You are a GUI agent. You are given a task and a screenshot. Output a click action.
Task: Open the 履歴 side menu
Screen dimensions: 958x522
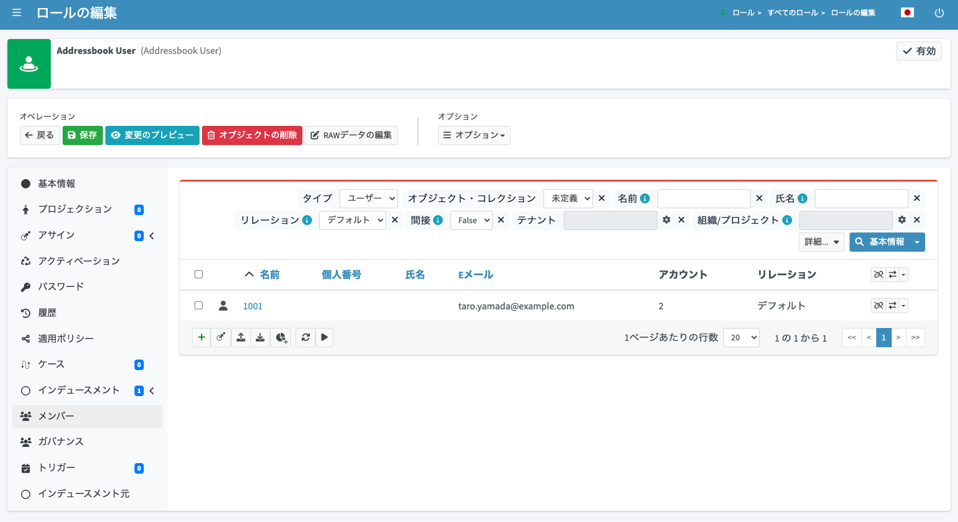pyautogui.click(x=87, y=312)
